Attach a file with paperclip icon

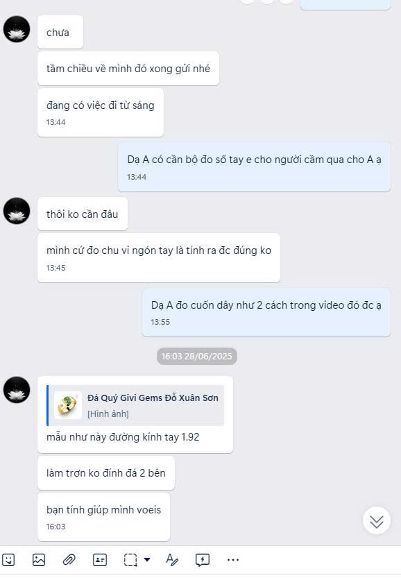click(69, 560)
